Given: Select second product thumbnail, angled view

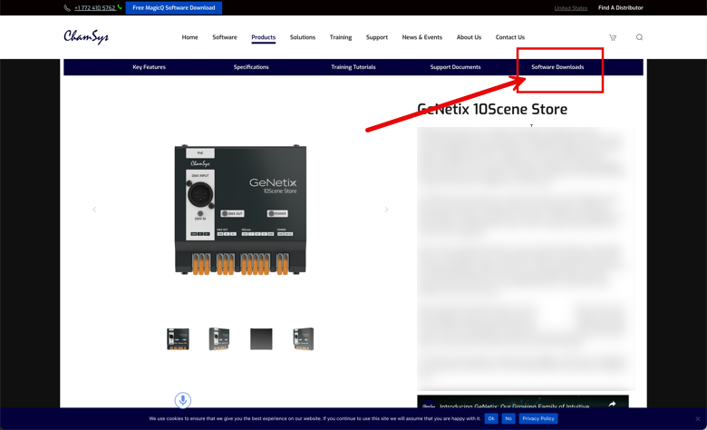Looking at the screenshot, I should [219, 339].
